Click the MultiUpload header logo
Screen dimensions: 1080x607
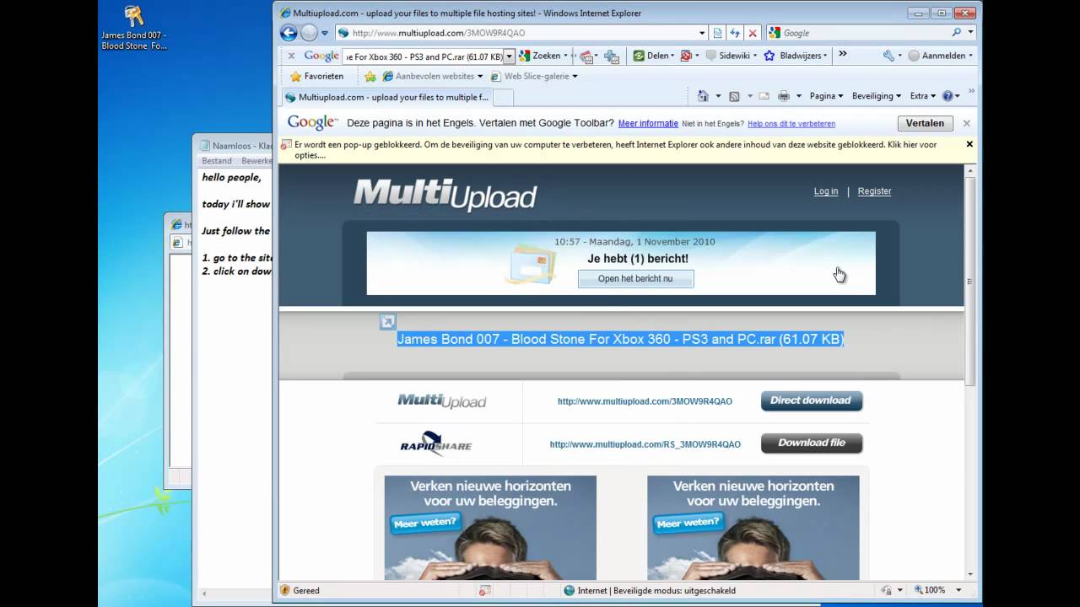[x=445, y=195]
